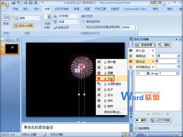Image resolution: width=183 pixels, height=137 pixels.
Task: Click the 删除 button in animation pane
Action: click(165, 45)
